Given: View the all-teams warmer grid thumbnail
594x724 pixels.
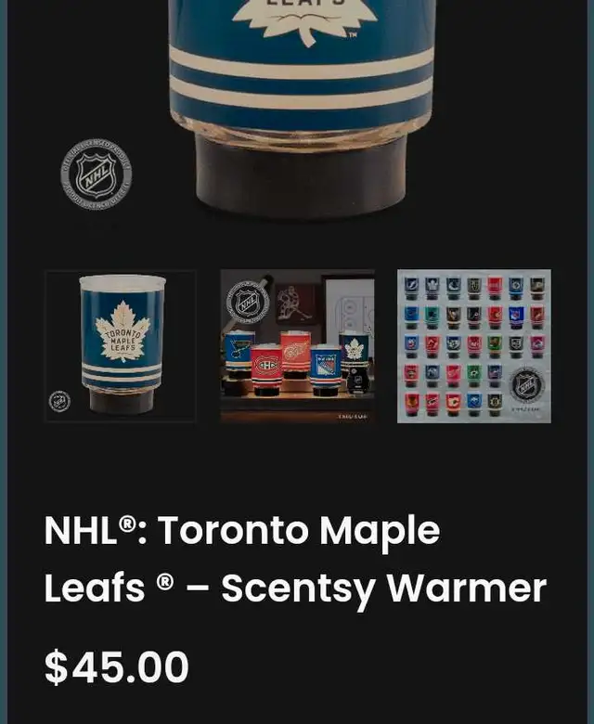Looking at the screenshot, I should pyautogui.click(x=474, y=346).
